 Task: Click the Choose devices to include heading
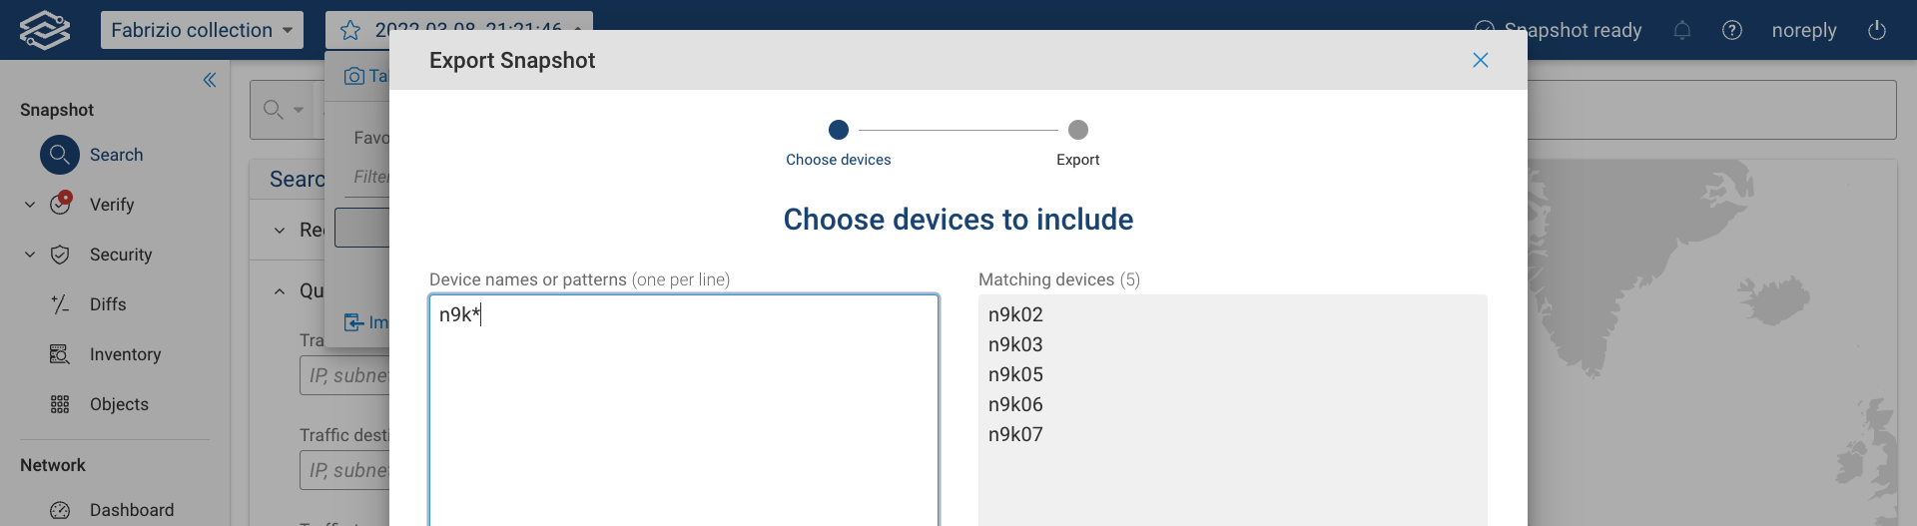(958, 220)
